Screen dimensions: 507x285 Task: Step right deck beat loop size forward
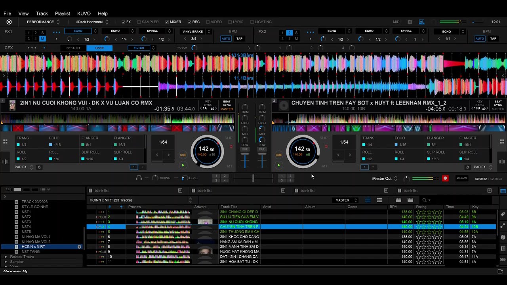(x=349, y=155)
